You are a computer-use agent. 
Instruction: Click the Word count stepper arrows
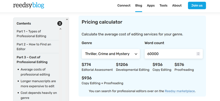tap(198, 54)
